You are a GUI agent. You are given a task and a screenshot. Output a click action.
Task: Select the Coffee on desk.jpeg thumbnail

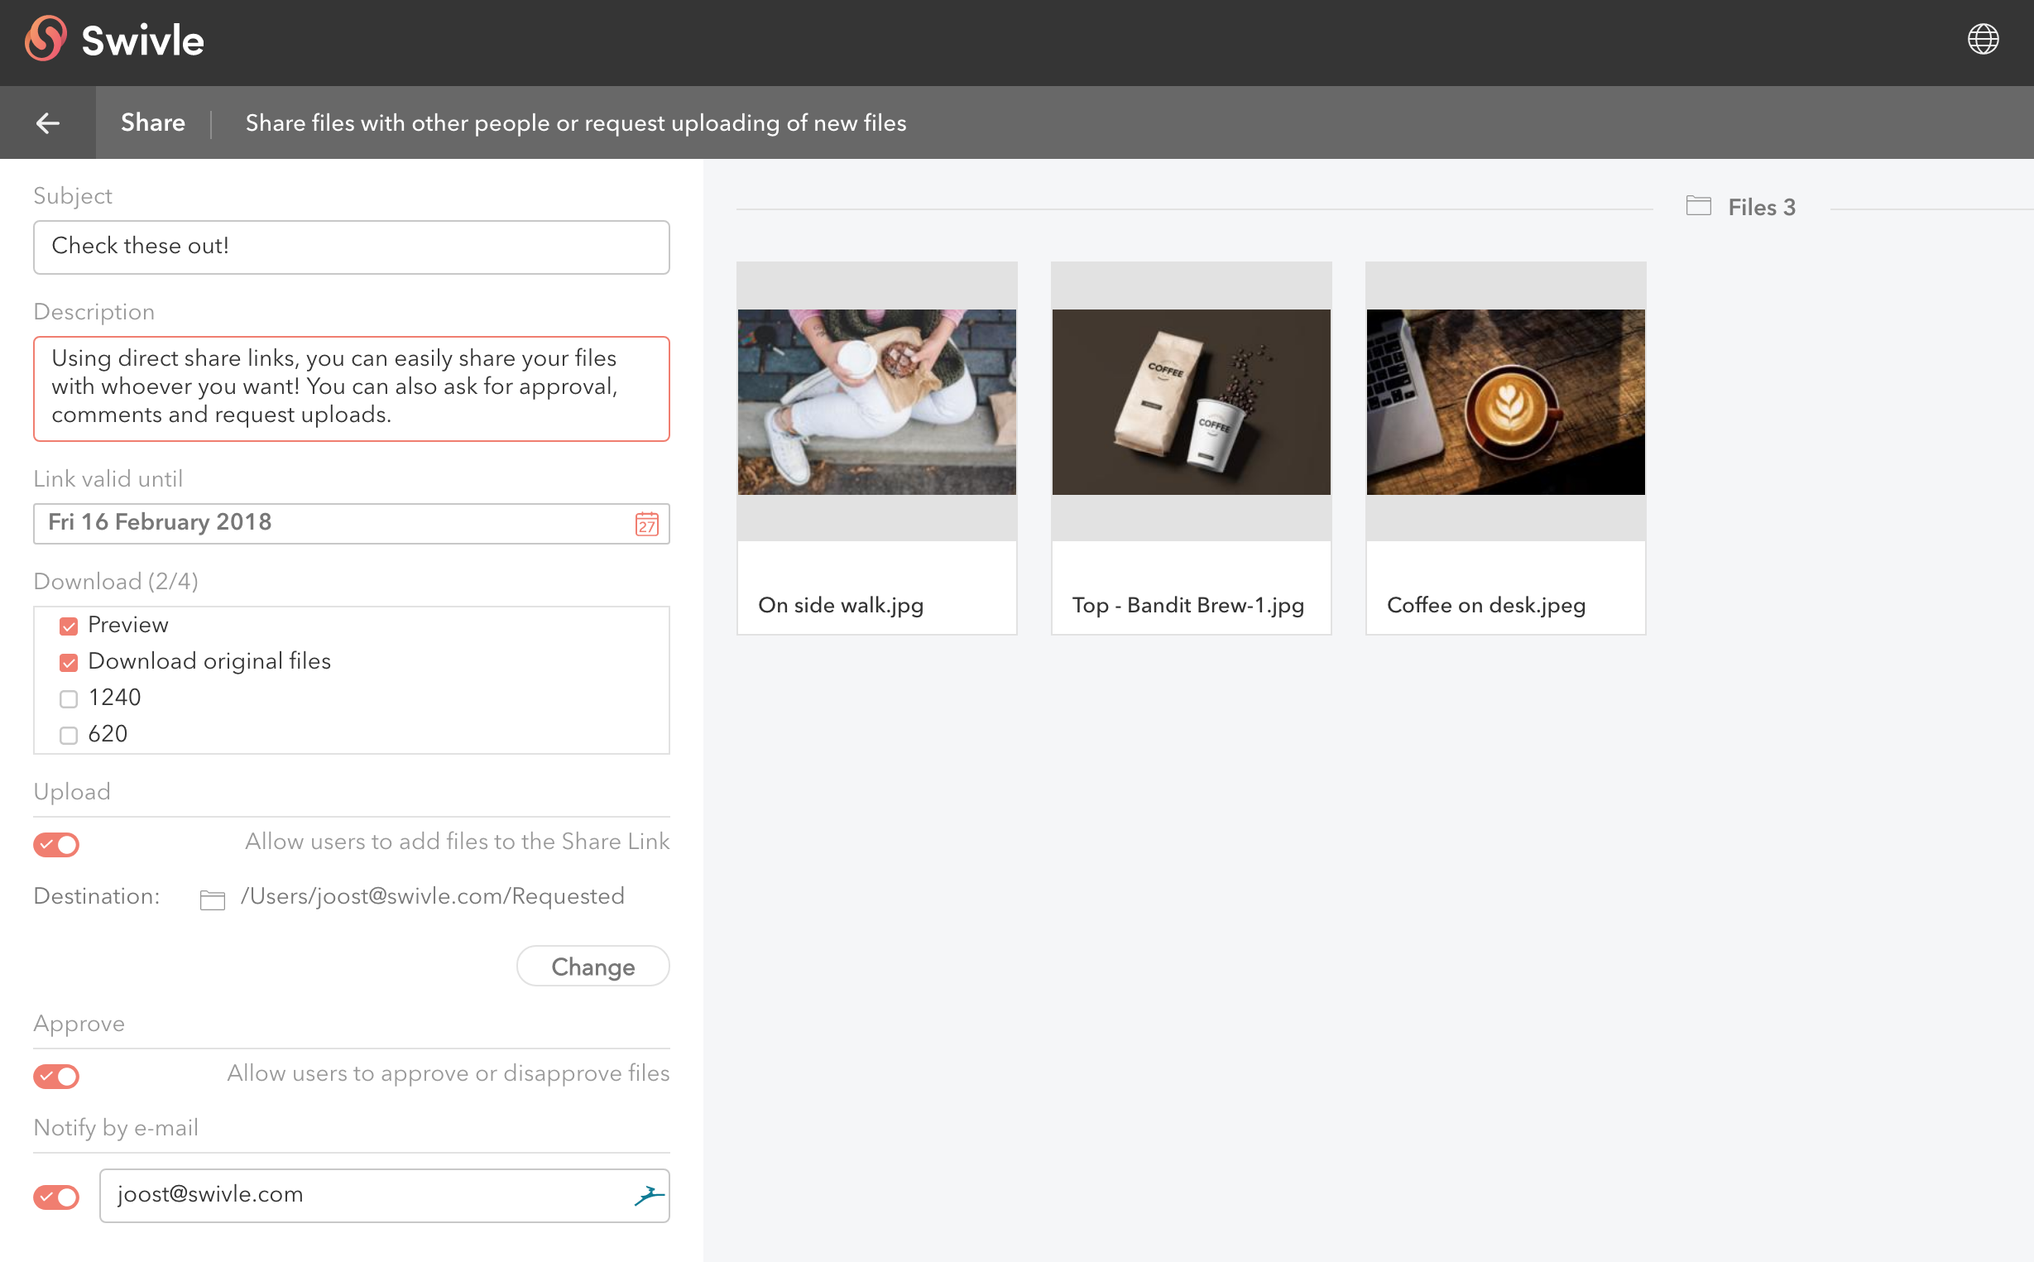[x=1505, y=402]
